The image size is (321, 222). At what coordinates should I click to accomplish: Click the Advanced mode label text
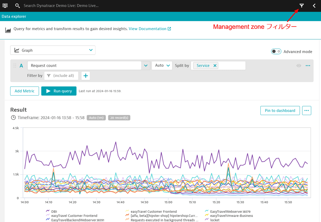(x=298, y=52)
